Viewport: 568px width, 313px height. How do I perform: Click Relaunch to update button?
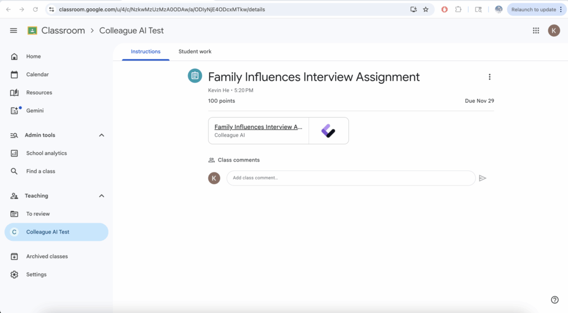(533, 9)
